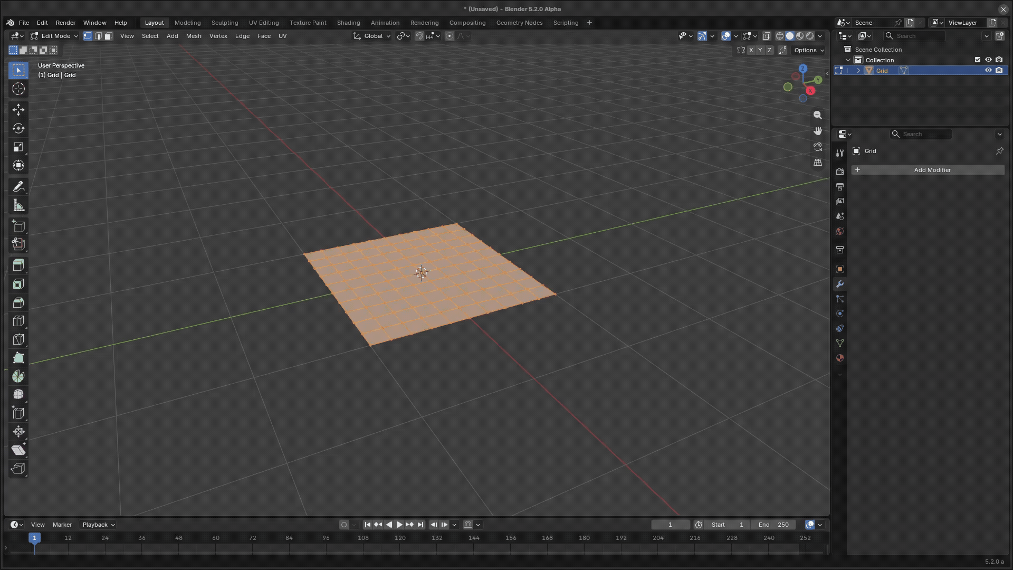Pick the Inset Faces tool
Screen dimensions: 1013x570
[x=18, y=284]
